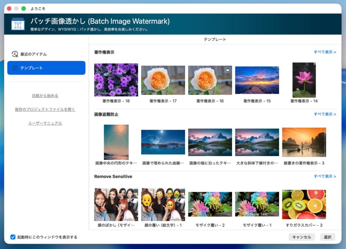Click the Batch Image Watermark app logo
The image size is (346, 249).
tap(18, 24)
